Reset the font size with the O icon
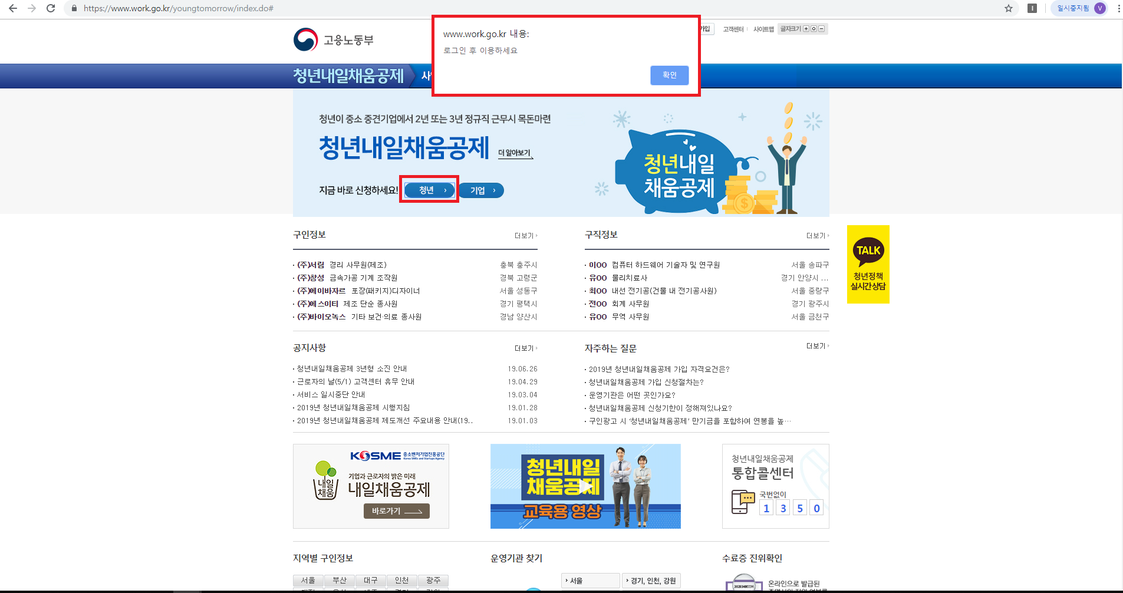 pyautogui.click(x=814, y=29)
